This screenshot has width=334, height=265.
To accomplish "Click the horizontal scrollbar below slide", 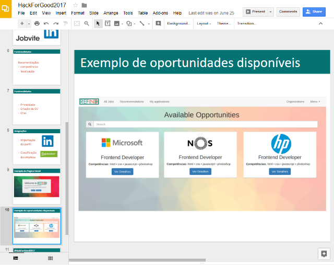I will pos(137,260).
